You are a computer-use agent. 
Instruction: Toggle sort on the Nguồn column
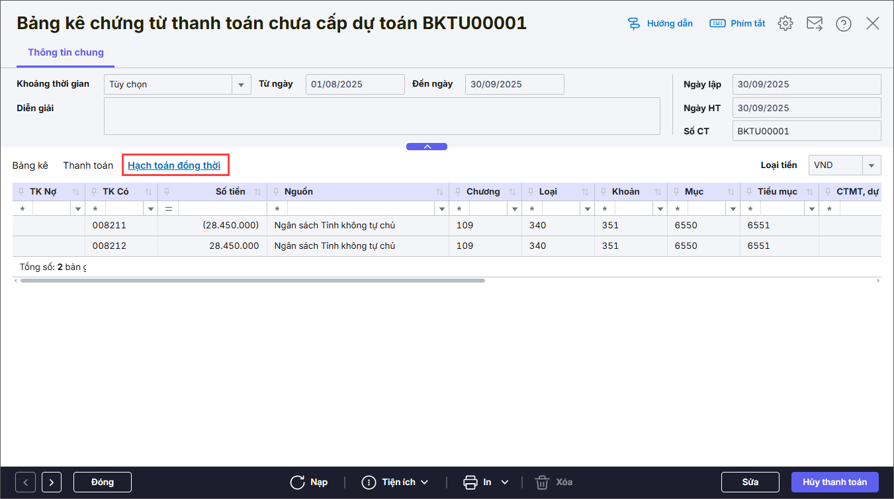pos(440,192)
